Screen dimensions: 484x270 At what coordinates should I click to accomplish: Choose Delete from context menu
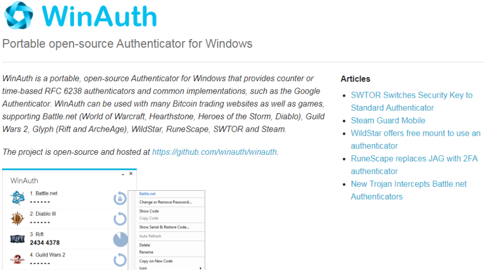pyautogui.click(x=145, y=245)
